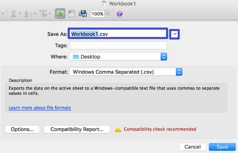Expand the save dialog with chevron button
This screenshot has height=153, width=238.
tap(174, 34)
